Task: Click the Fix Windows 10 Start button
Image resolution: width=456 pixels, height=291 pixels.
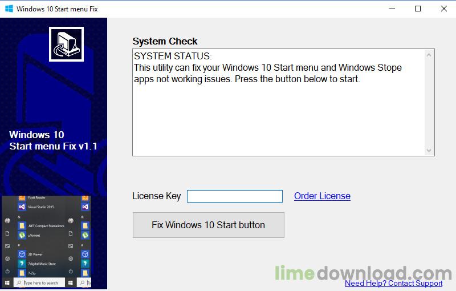Action: pyautogui.click(x=209, y=225)
